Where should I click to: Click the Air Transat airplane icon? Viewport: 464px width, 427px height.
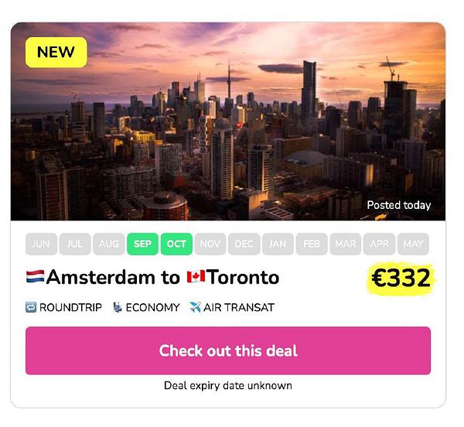(195, 307)
